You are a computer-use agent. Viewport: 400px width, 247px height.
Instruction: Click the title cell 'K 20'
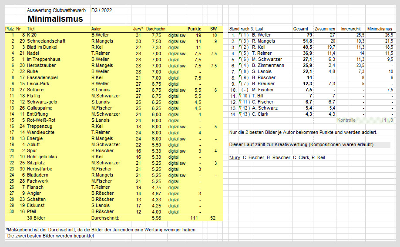[32, 35]
